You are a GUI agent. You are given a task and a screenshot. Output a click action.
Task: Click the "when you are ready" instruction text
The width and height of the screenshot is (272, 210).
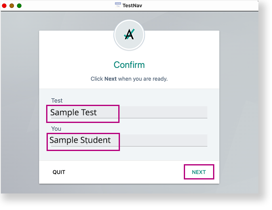click(143, 78)
